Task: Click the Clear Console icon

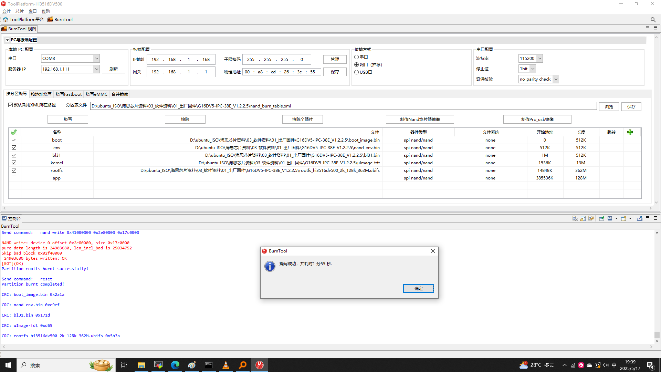Action: click(x=575, y=218)
